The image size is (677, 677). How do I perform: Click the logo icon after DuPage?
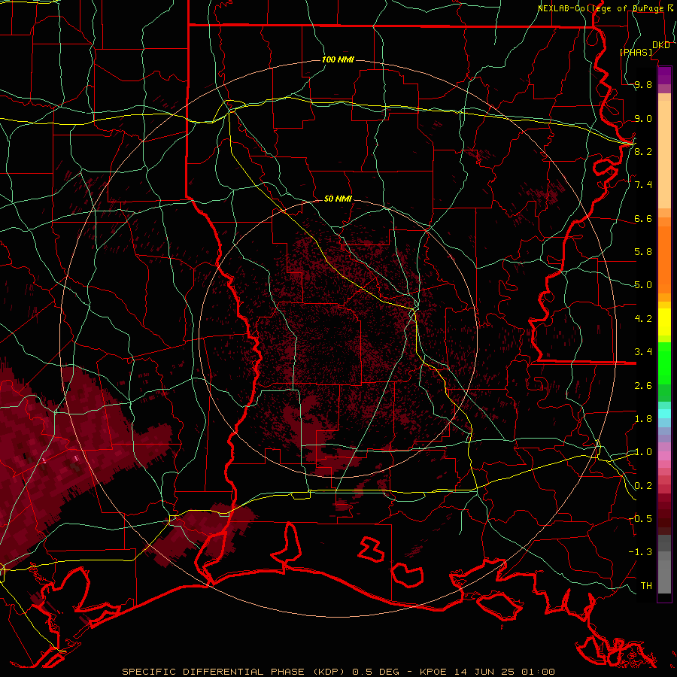(x=670, y=8)
